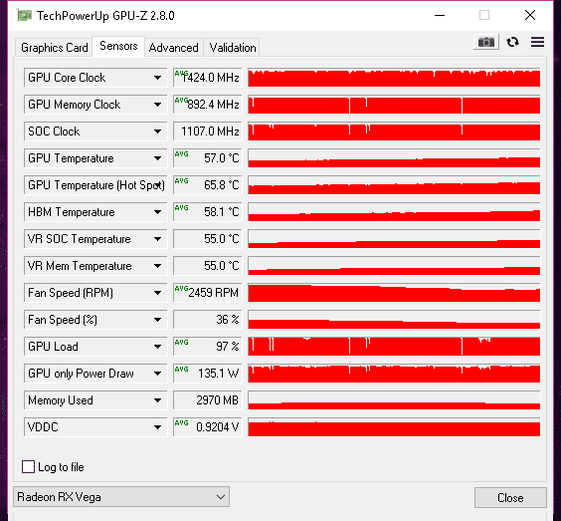Minimize the GPU-Z window

(440, 15)
